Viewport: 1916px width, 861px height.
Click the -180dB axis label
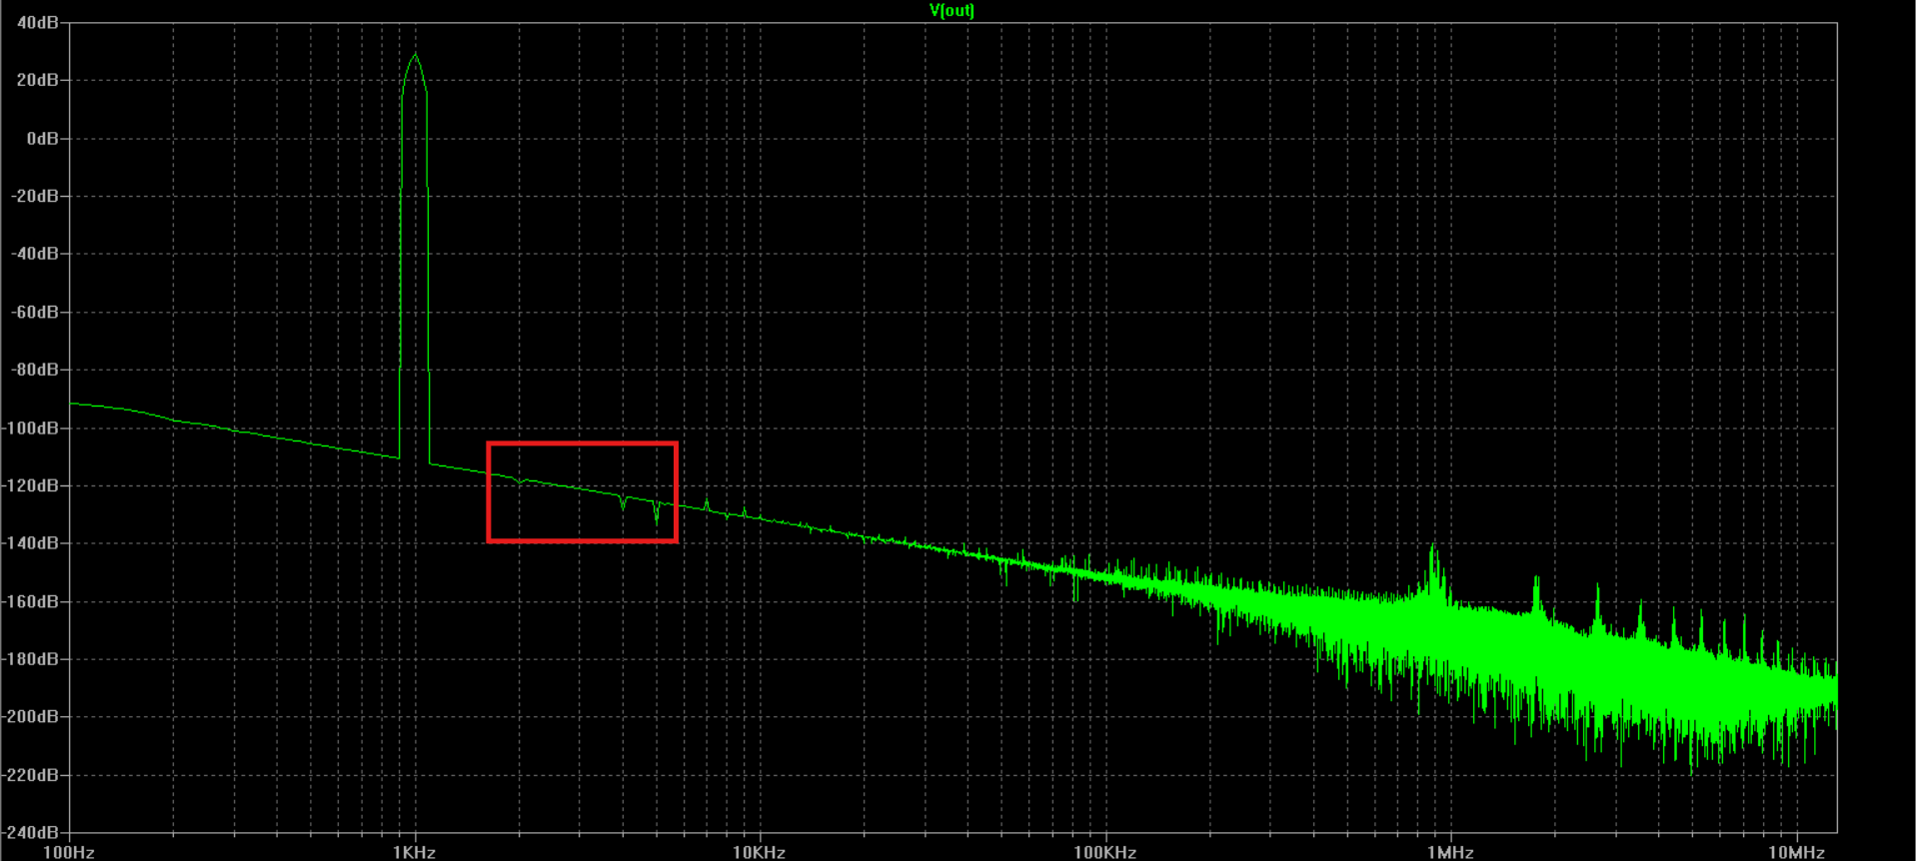point(31,659)
